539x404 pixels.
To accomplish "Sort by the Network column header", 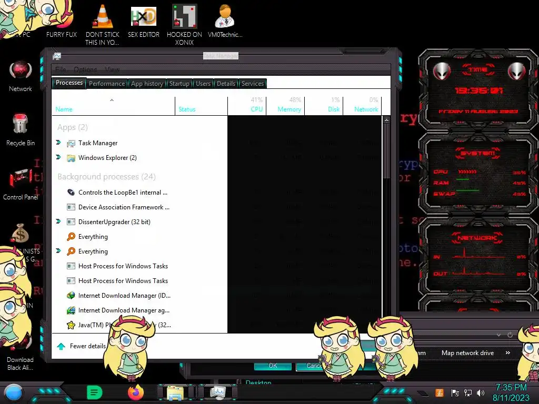I will 362,106.
